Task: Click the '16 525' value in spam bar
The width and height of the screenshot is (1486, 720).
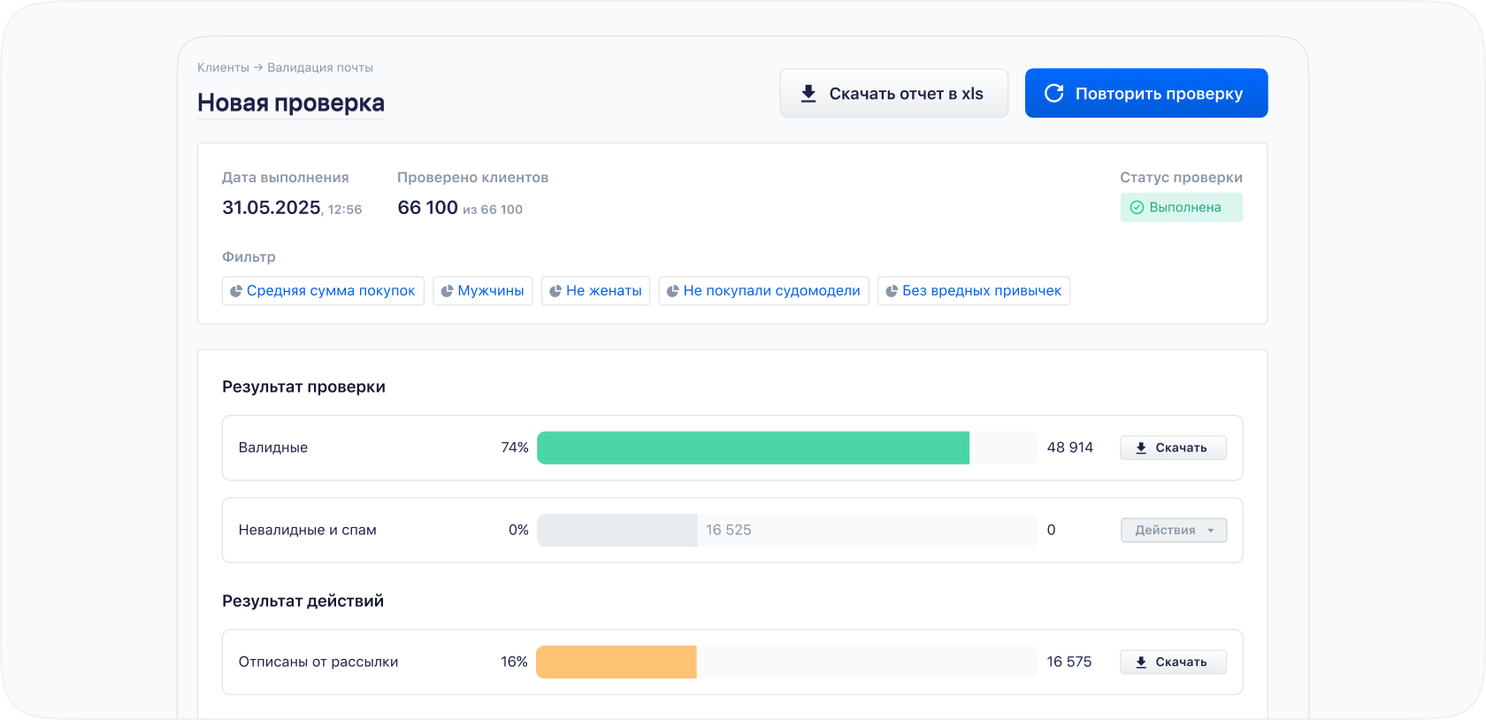Action: coord(729,530)
